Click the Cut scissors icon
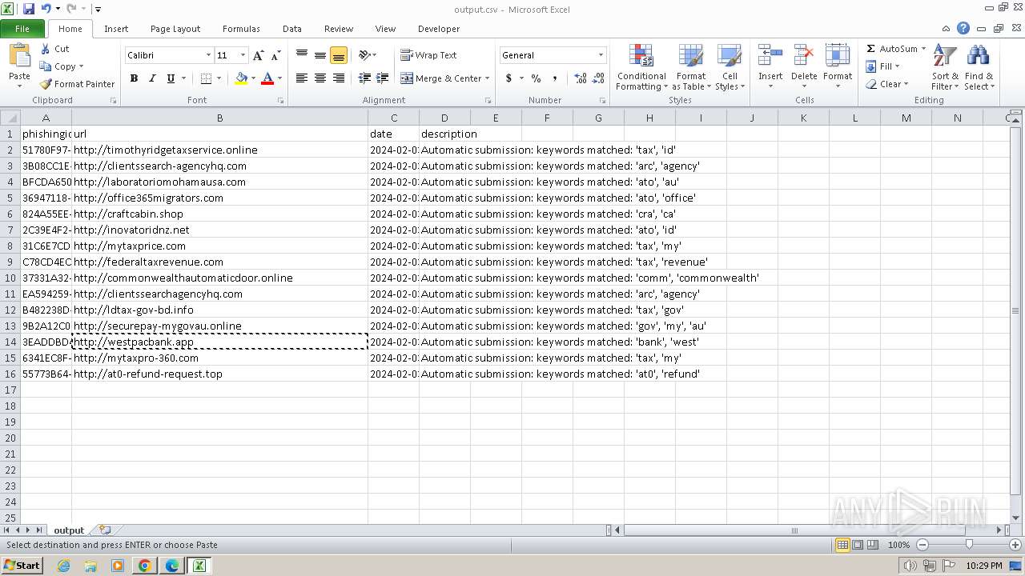 click(x=46, y=49)
